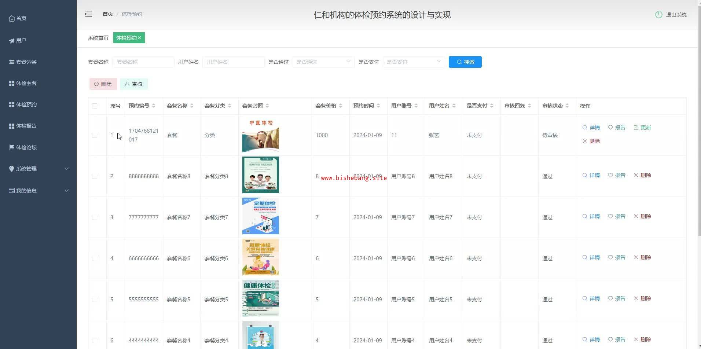
Task: Expand the 系统管理 sidebar menu
Action: pyautogui.click(x=38, y=169)
